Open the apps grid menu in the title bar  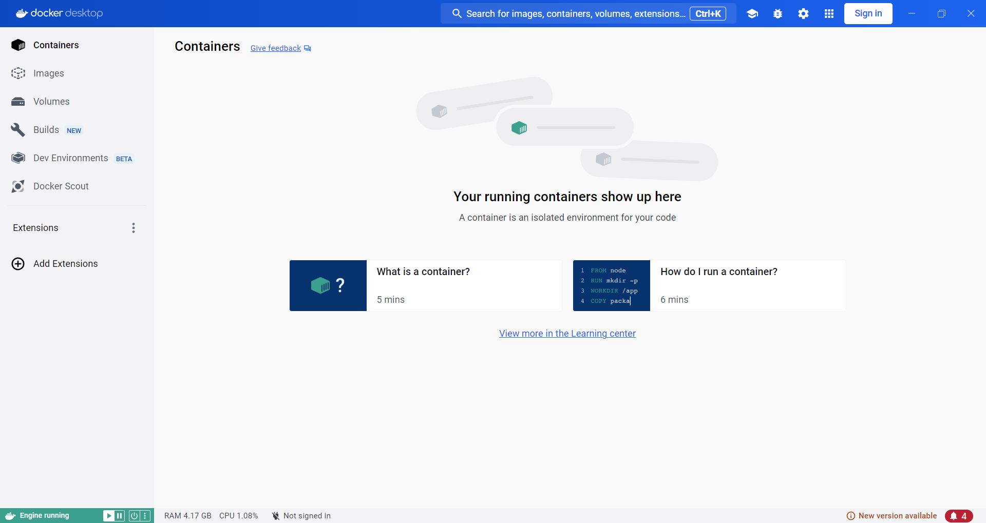(x=829, y=13)
